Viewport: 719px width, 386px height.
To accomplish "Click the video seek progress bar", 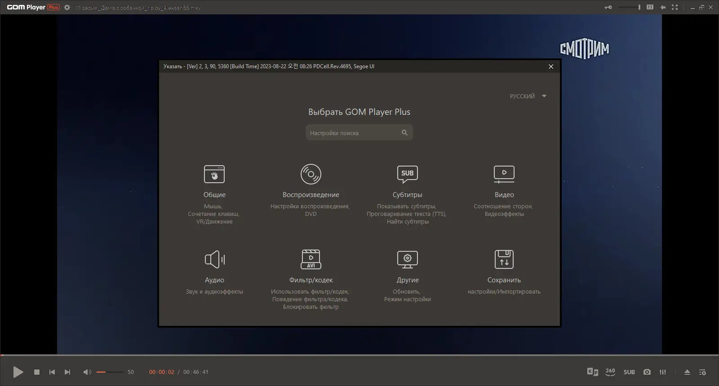I will [x=359, y=355].
